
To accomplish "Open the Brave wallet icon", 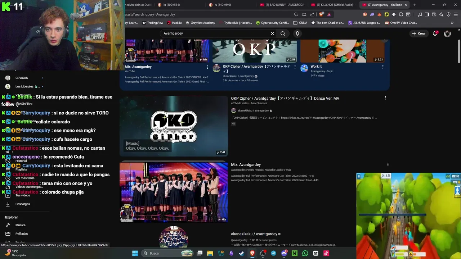I will tap(434, 14).
